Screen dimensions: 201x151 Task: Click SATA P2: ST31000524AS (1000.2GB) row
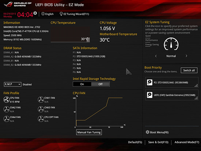pyautogui.click(x=89, y=56)
